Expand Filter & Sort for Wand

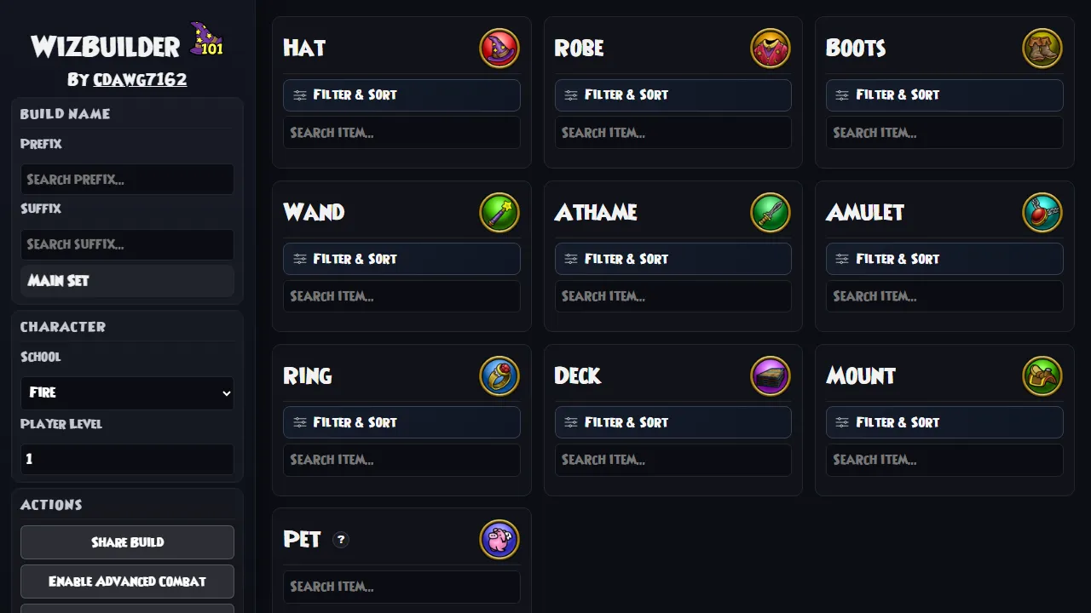coord(401,259)
